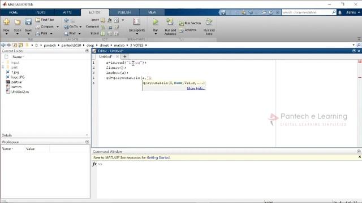
Task: Click pantech2020 in the path bar
Action: pyautogui.click(x=71, y=45)
